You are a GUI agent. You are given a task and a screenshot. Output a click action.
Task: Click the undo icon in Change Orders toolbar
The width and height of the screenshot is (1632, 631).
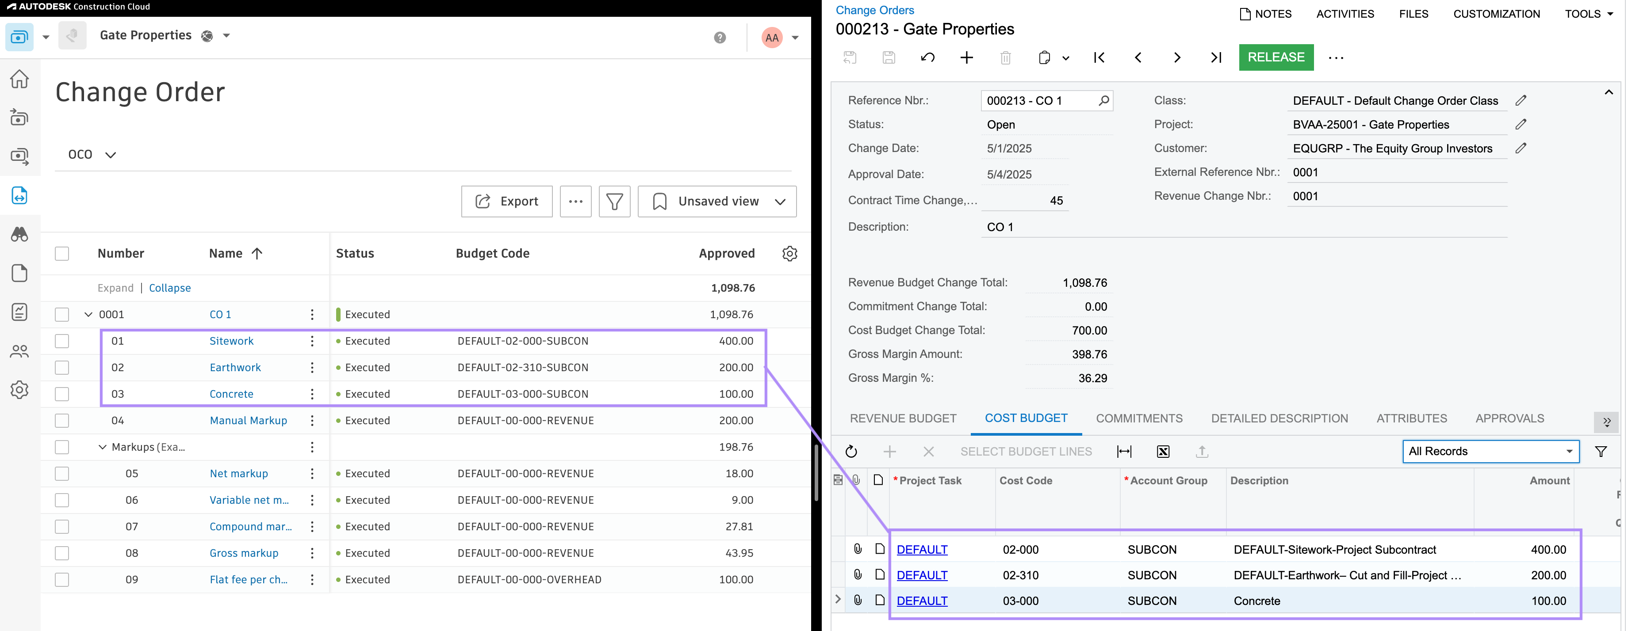927,57
